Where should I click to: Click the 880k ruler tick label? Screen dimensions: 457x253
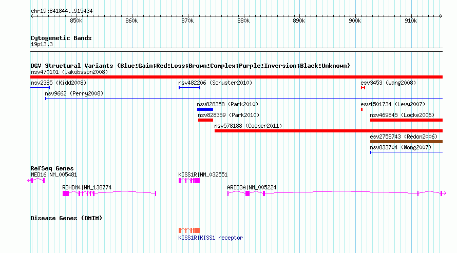point(243,21)
